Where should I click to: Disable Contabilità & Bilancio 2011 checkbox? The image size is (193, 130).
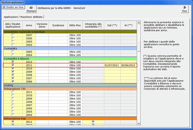tap(13, 65)
